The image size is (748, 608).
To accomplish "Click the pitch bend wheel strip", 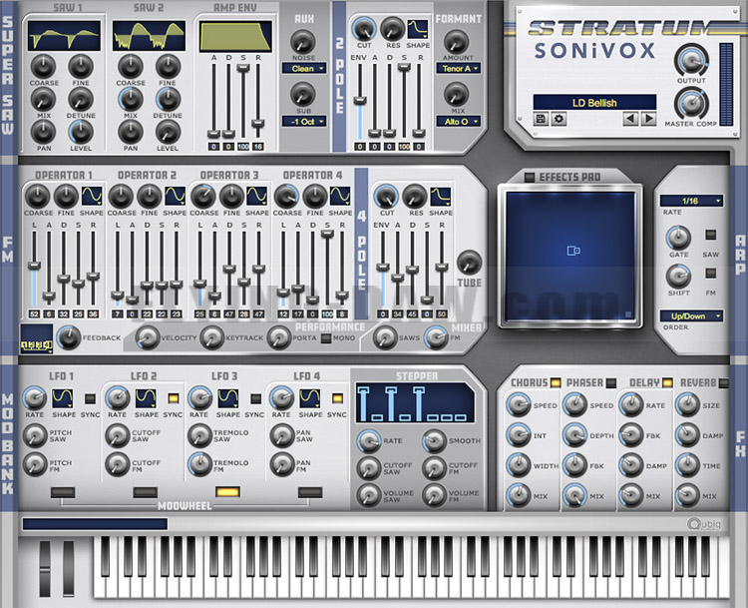I will (45, 568).
